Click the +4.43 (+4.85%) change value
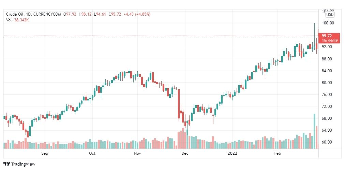The image size is (345, 170). (137, 14)
